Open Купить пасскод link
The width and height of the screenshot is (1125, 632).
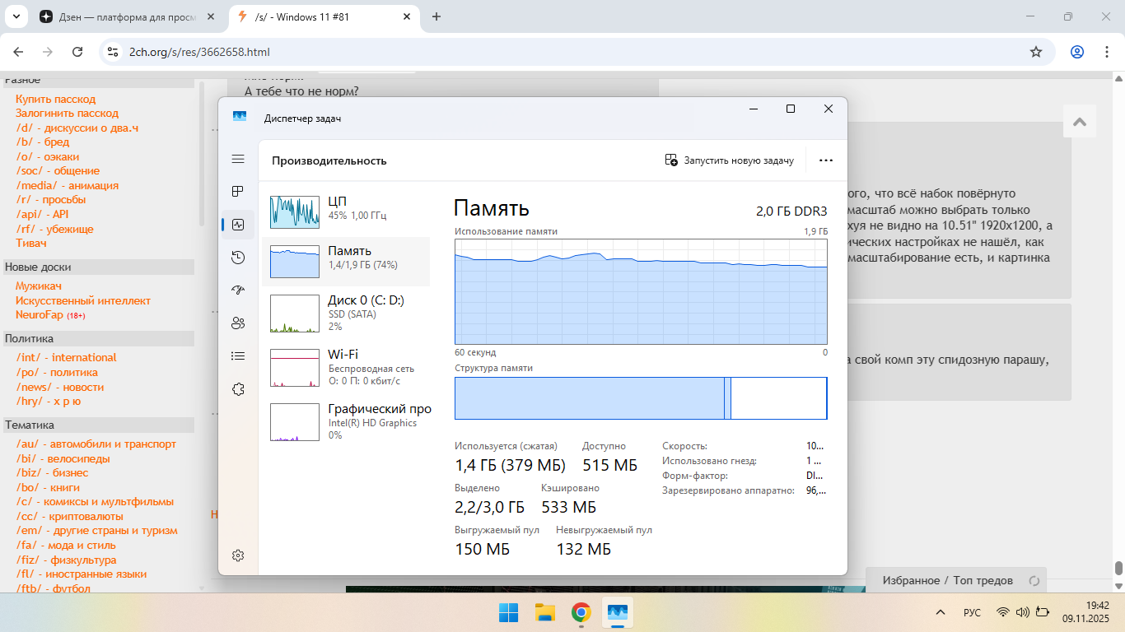point(55,99)
